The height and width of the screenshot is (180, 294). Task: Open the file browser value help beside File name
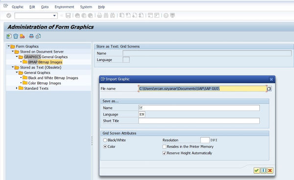(x=269, y=89)
